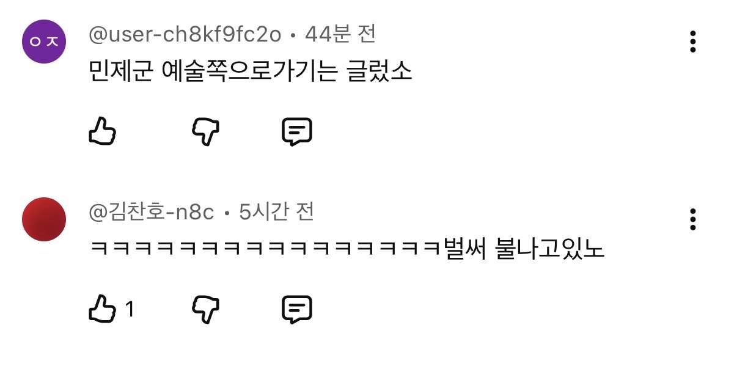
Task: Reply to the 민제군 예술쪽으로가기는 comment
Action: tap(297, 132)
